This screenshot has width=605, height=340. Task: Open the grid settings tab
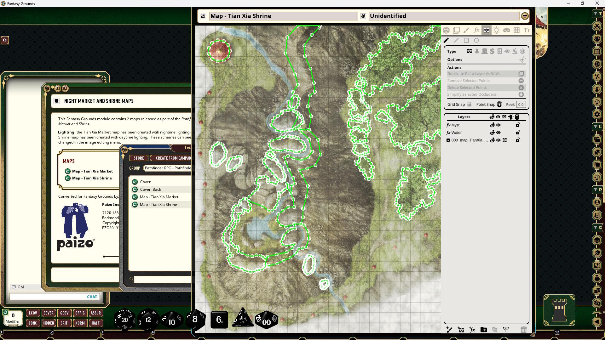[517, 30]
